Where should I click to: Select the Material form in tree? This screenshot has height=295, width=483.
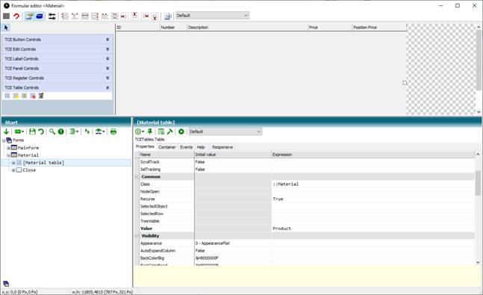[x=28, y=155]
